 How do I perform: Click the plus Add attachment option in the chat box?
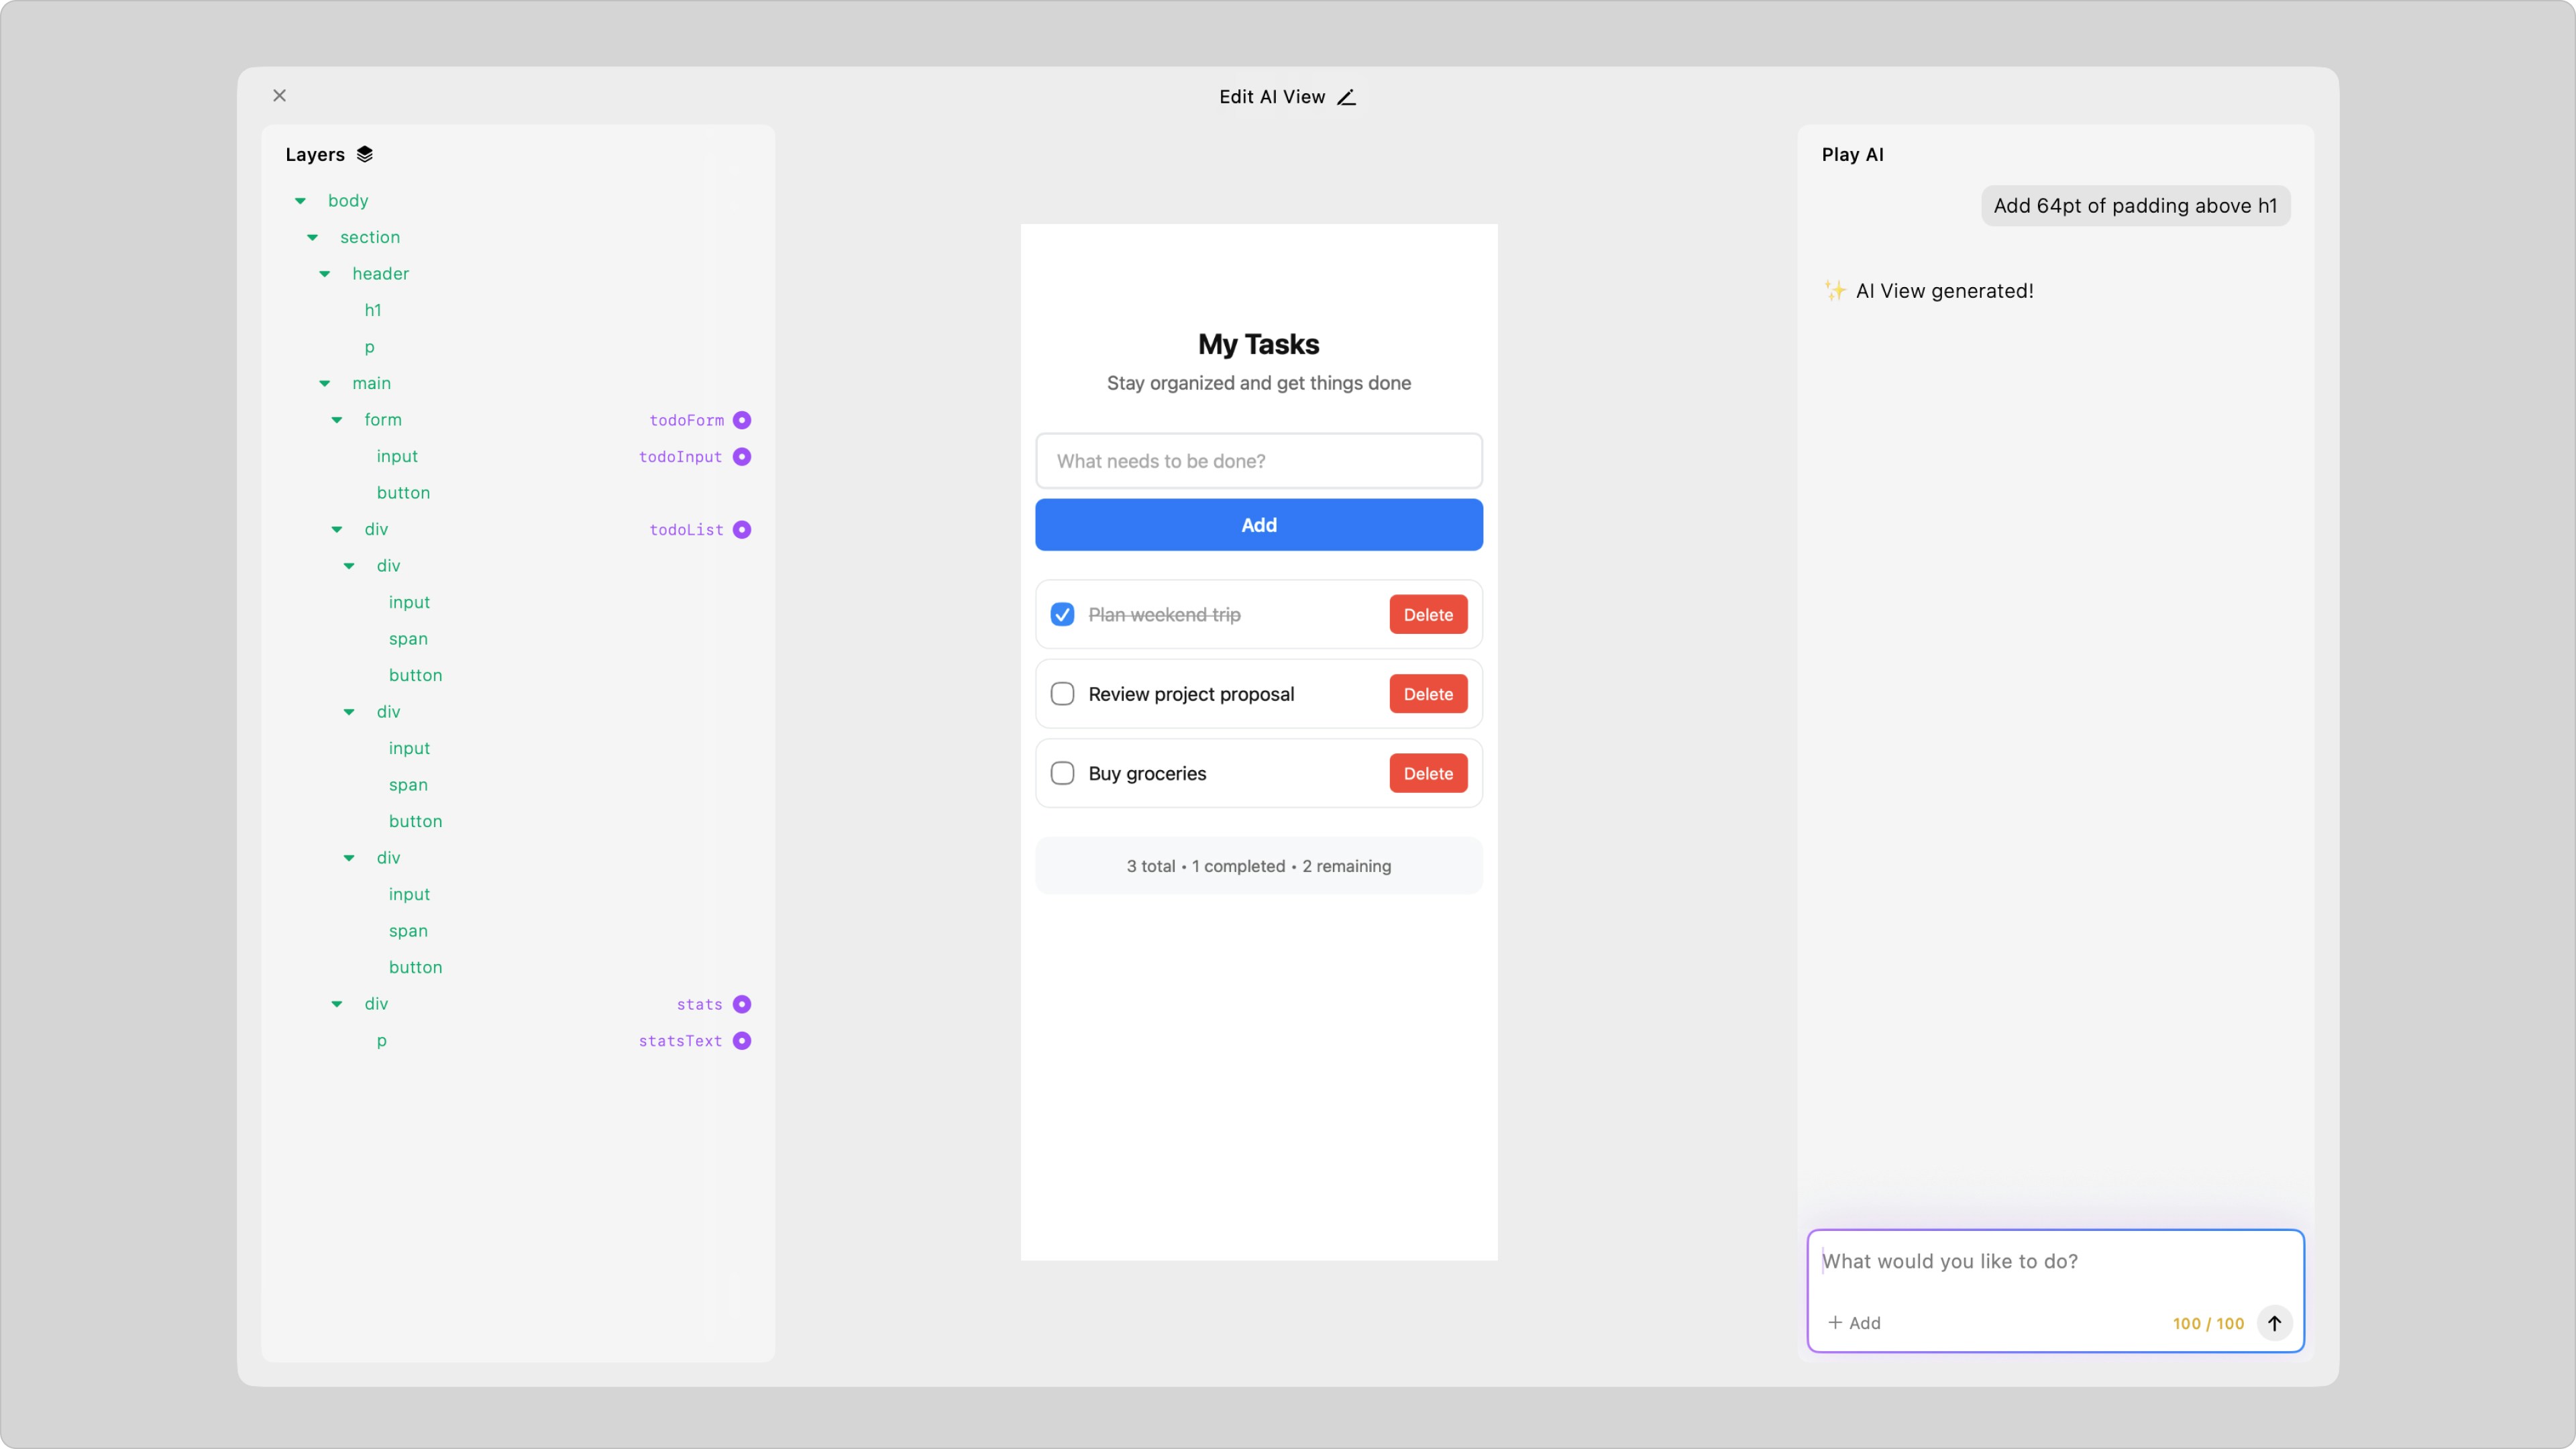click(x=1854, y=1323)
